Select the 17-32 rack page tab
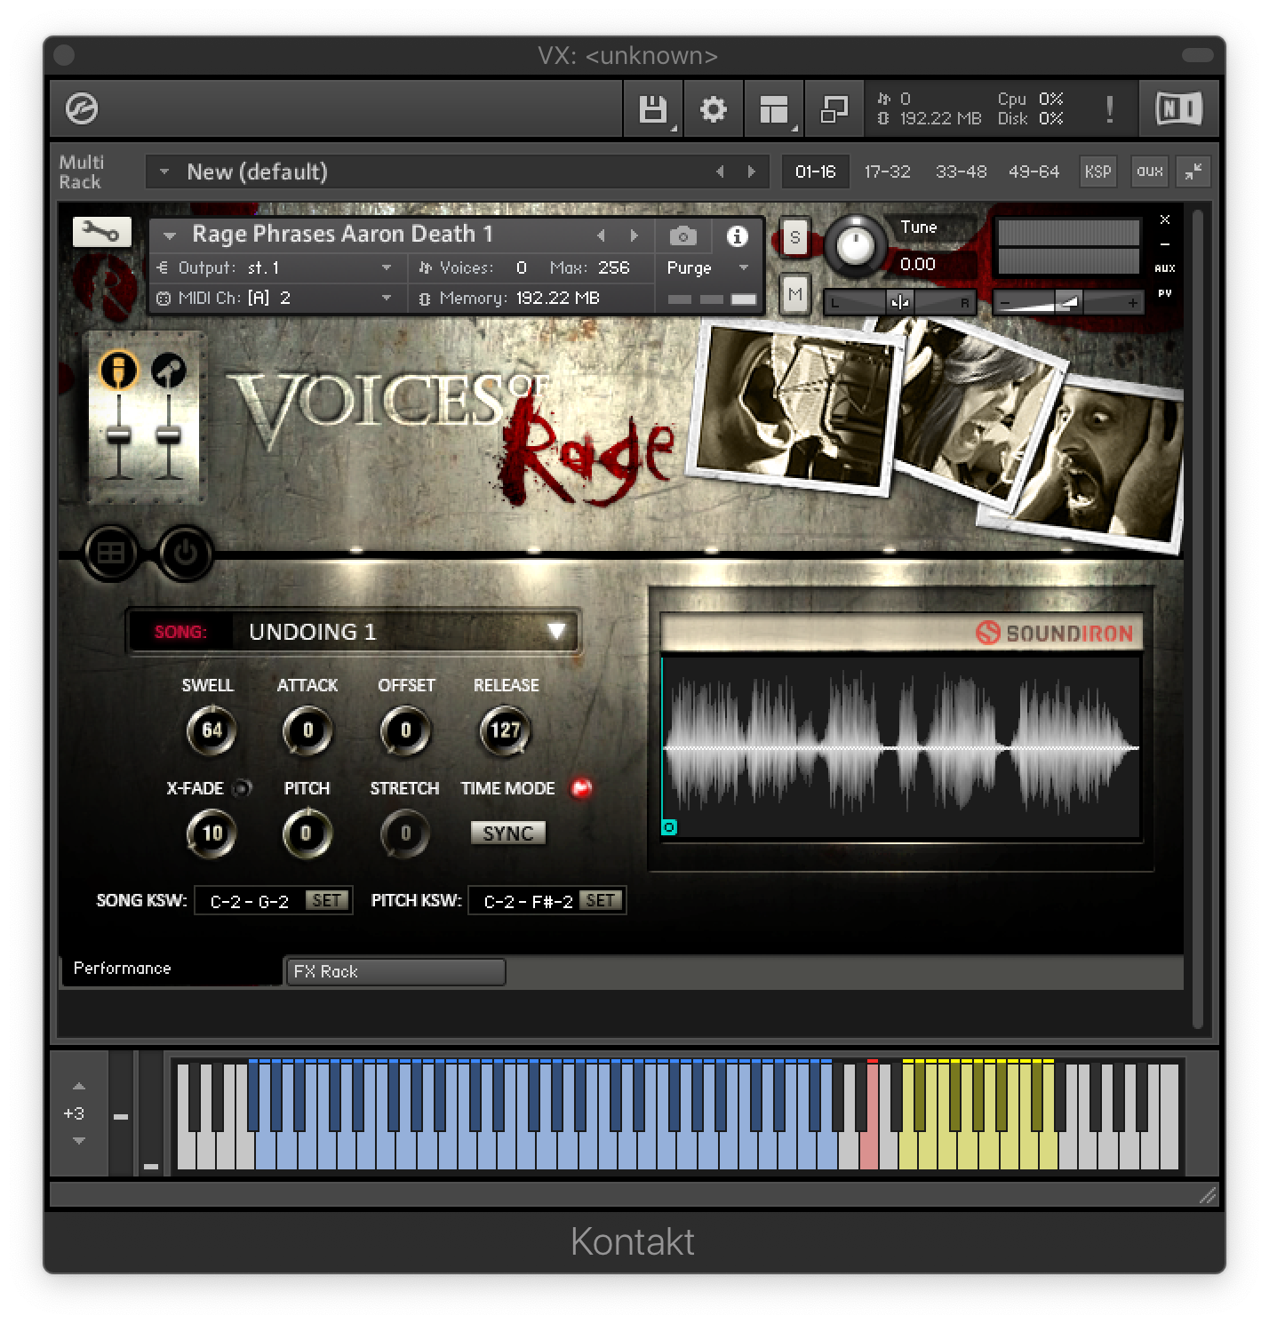 pos(888,171)
